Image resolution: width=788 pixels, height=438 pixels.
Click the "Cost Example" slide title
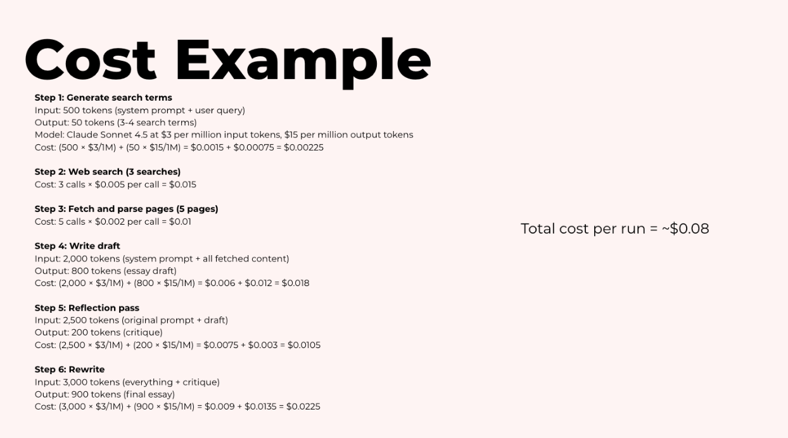pyautogui.click(x=228, y=60)
